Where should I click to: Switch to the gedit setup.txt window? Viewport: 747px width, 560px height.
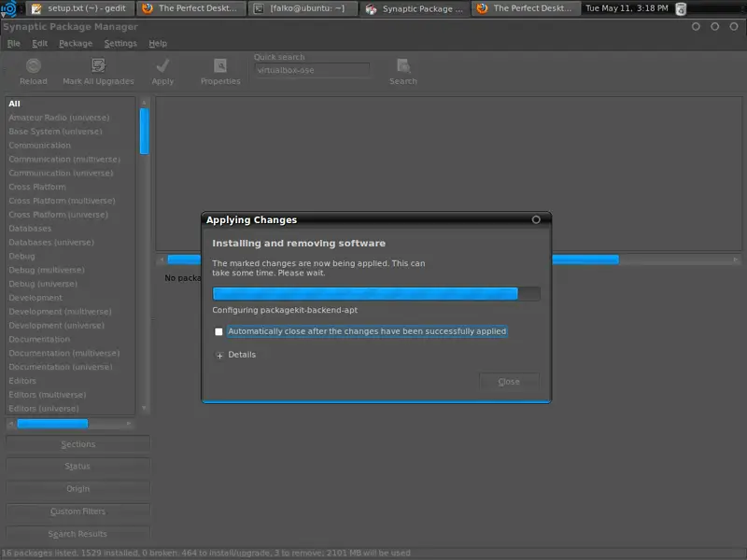(79, 8)
